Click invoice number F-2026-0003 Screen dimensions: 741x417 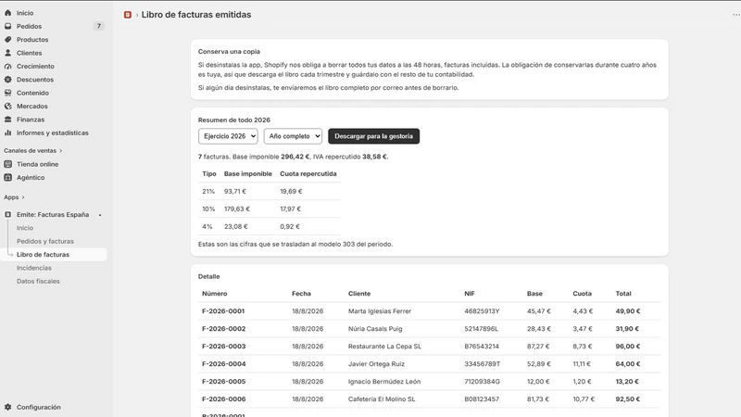[x=223, y=346]
